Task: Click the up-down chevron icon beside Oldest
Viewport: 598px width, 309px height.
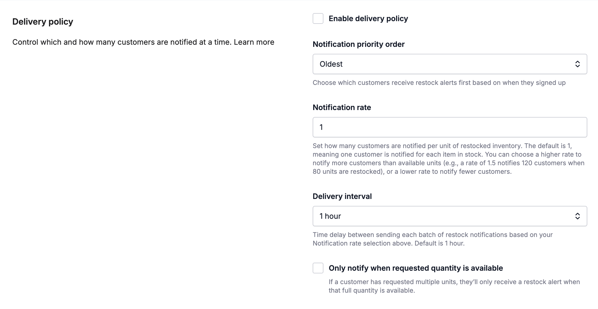Action: [x=577, y=64]
